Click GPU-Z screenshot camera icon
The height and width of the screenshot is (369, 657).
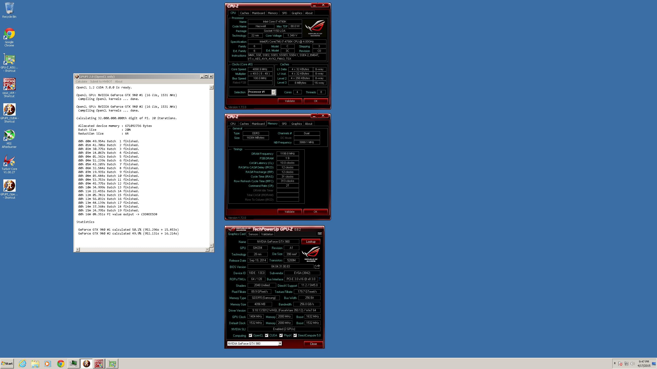(320, 234)
